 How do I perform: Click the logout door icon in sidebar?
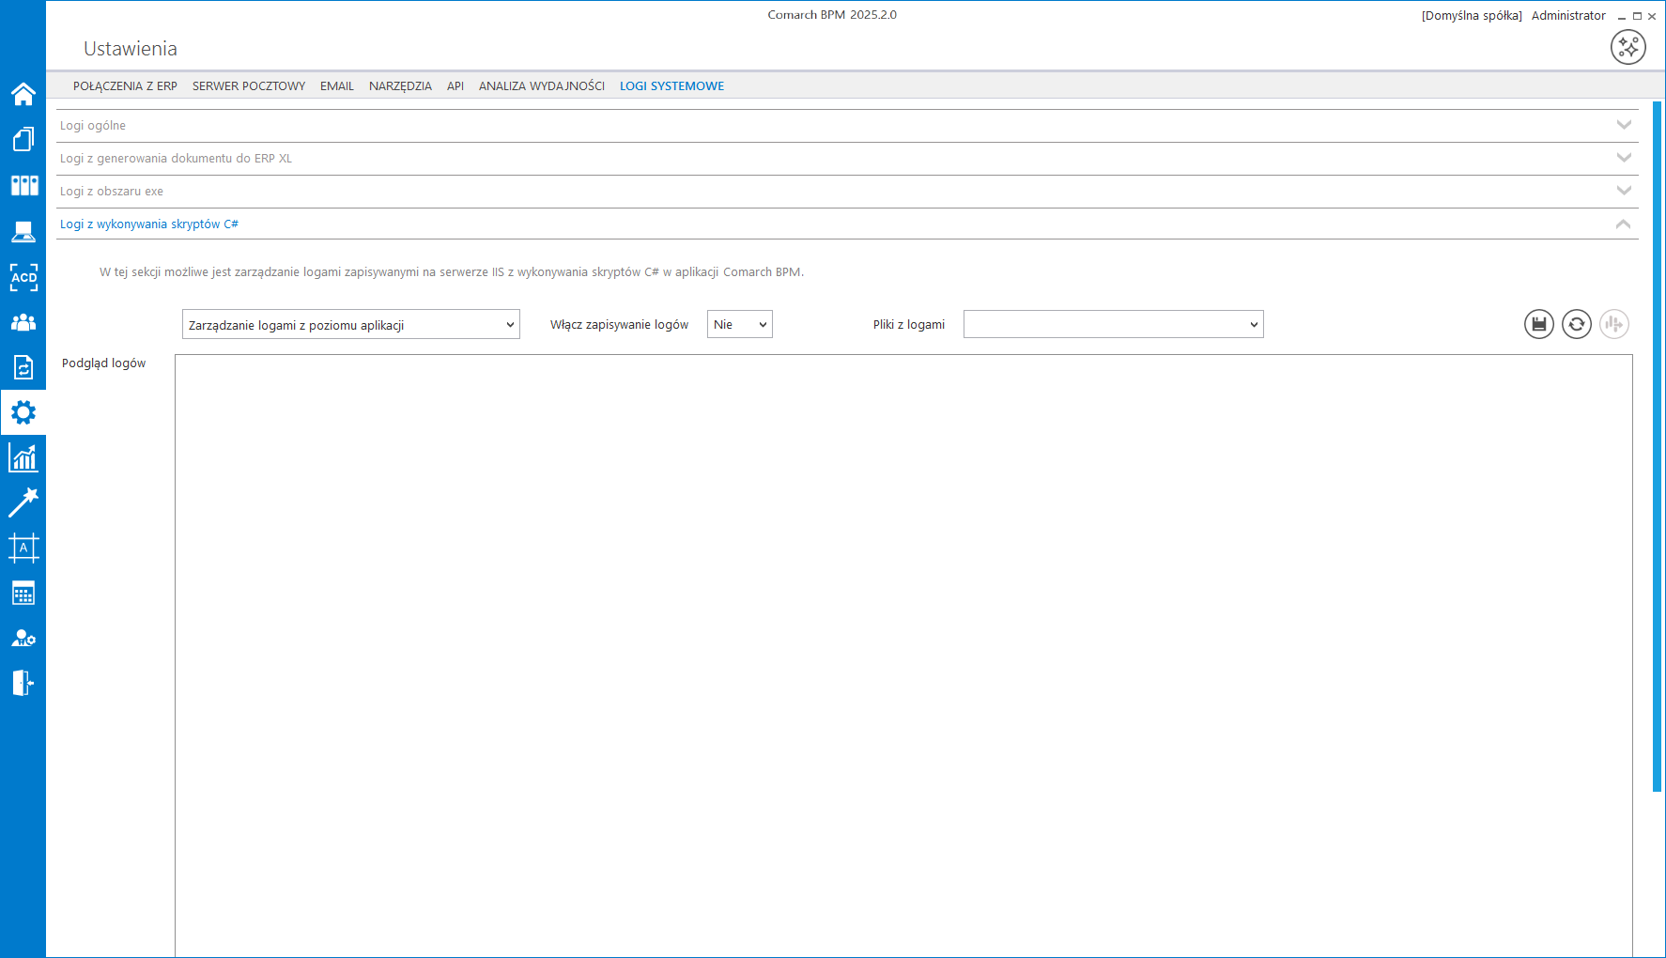[23, 683]
